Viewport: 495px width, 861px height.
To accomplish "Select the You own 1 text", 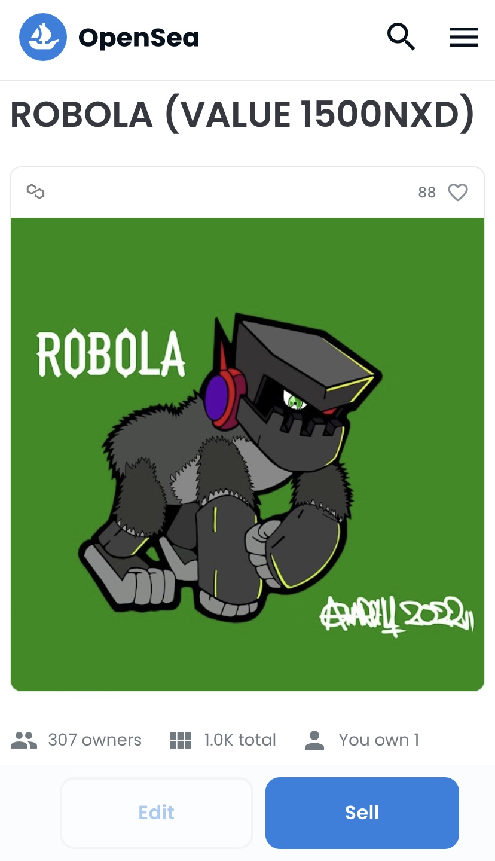I will 379,740.
